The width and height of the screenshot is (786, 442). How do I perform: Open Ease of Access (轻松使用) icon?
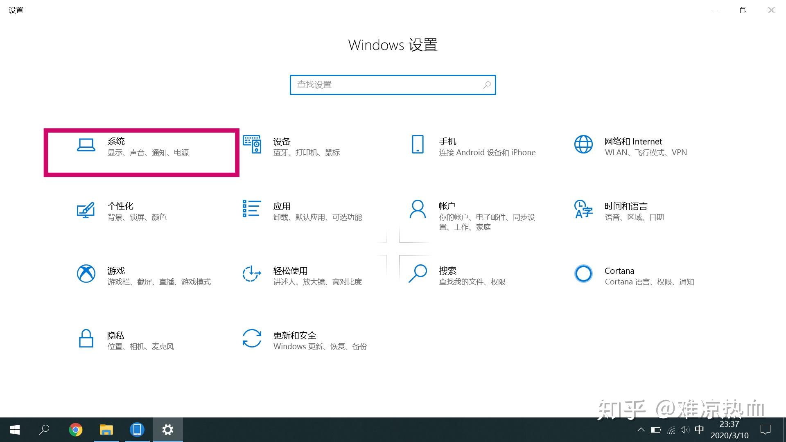click(x=252, y=274)
